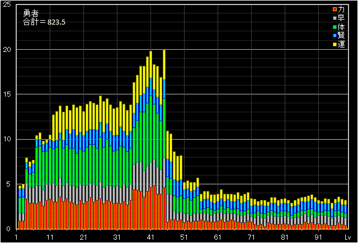Click the bar above level 41
This screenshot has width=358, height=243.
tap(150, 140)
